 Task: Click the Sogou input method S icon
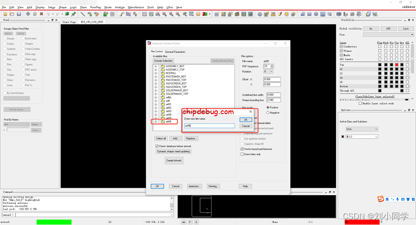[x=380, y=199]
